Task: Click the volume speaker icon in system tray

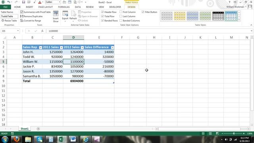Action: (x=226, y=139)
